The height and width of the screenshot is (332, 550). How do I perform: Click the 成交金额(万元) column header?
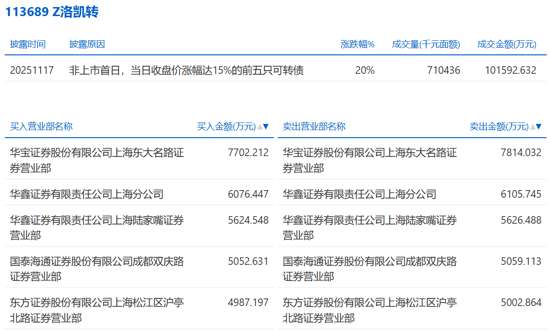click(x=507, y=44)
